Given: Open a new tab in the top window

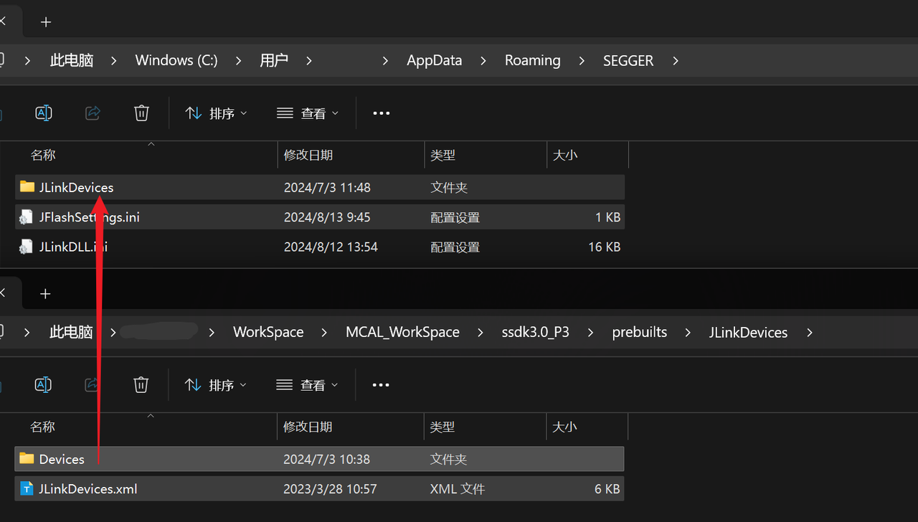Looking at the screenshot, I should (x=45, y=22).
